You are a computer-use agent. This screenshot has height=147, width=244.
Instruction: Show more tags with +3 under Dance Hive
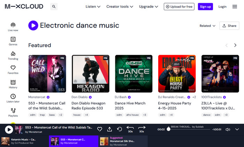pyautogui.click(x=145, y=115)
